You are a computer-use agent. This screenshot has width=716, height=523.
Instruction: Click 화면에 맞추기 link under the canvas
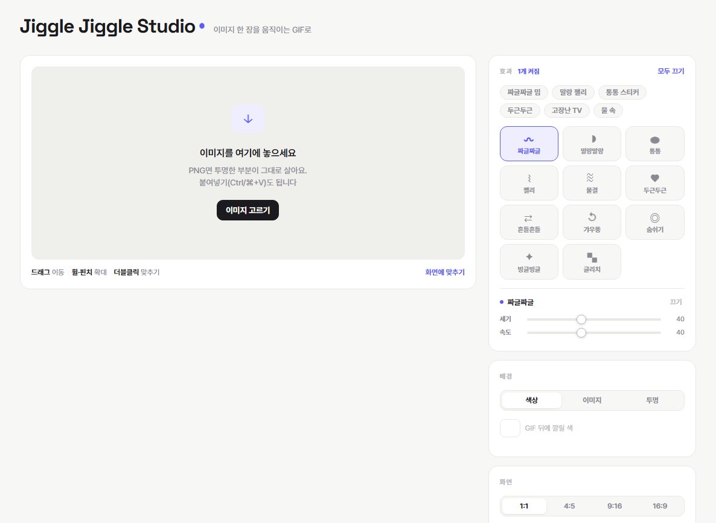tap(445, 272)
